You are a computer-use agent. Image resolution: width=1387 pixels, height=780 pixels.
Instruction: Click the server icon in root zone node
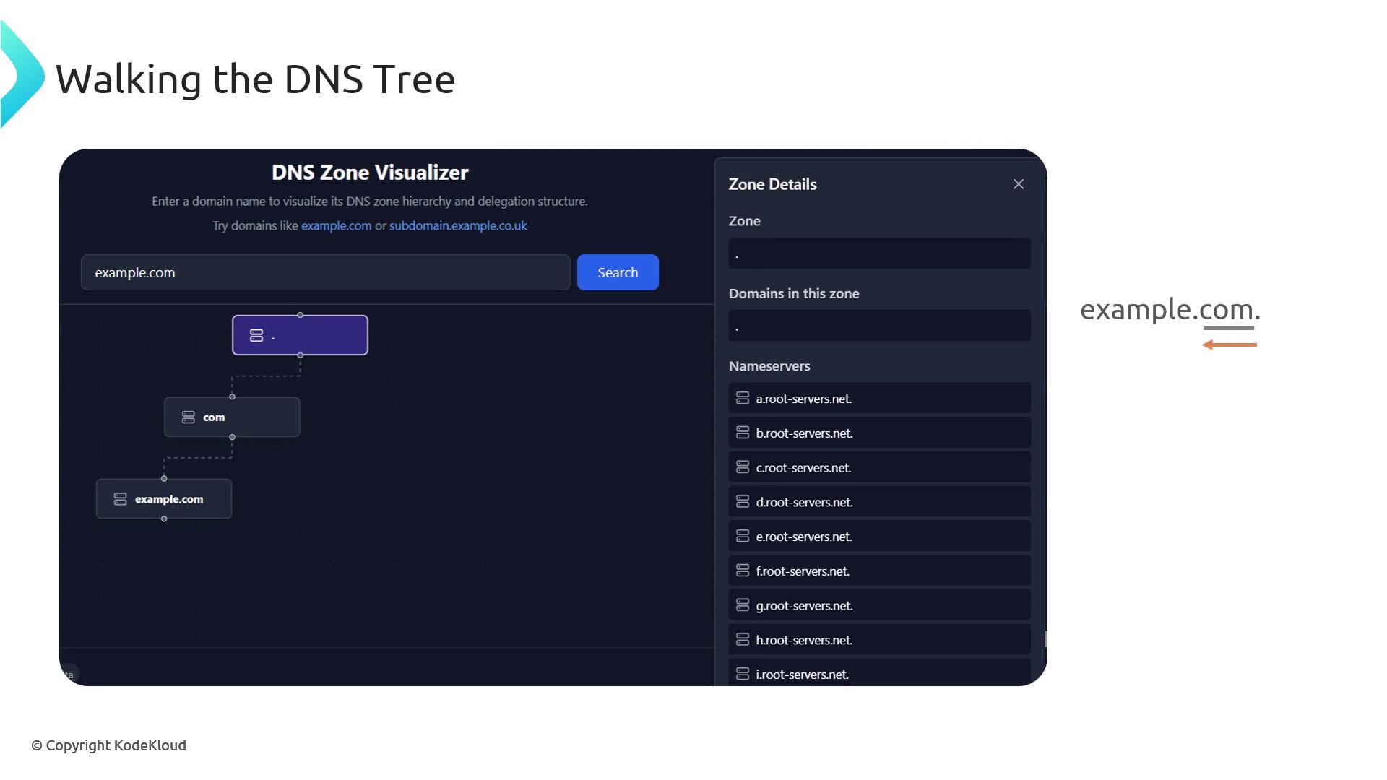[256, 336]
